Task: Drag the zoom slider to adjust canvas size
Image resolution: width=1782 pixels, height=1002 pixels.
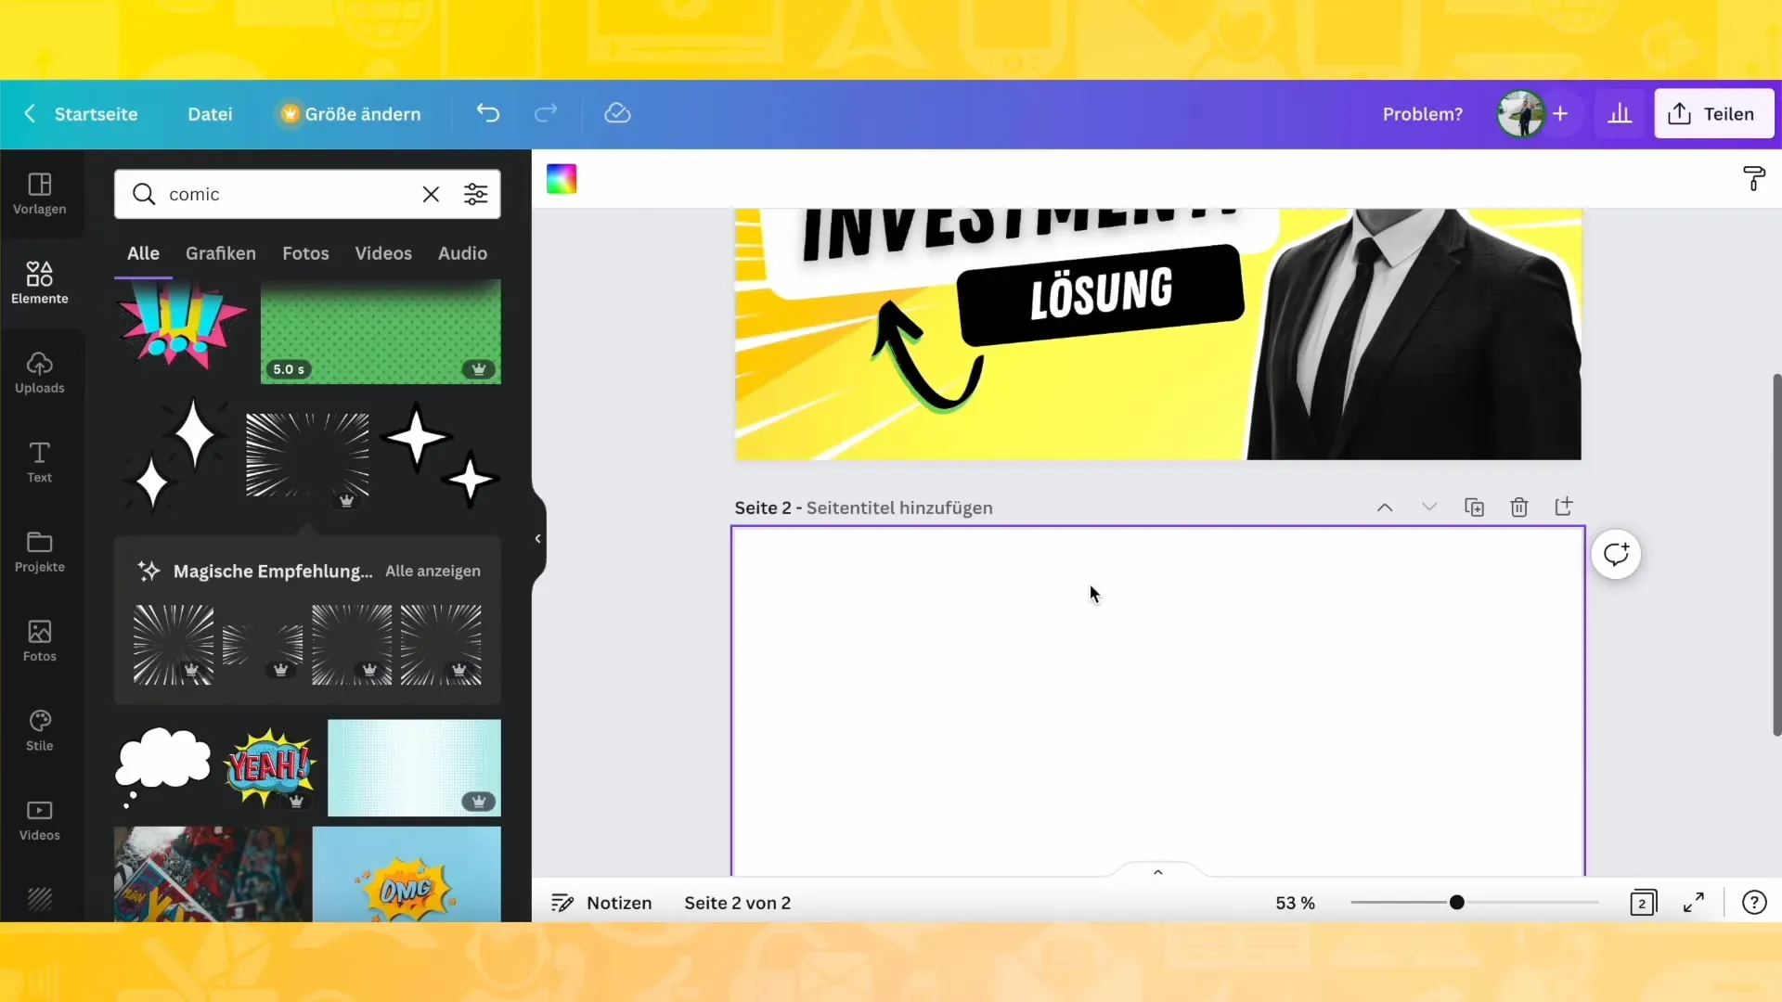Action: [1458, 903]
